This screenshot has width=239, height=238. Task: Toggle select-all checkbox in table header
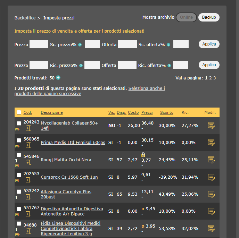coord(19,112)
